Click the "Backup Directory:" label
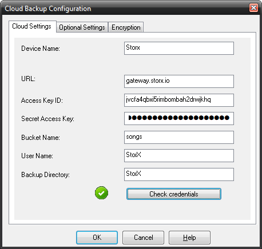 tap(45, 175)
